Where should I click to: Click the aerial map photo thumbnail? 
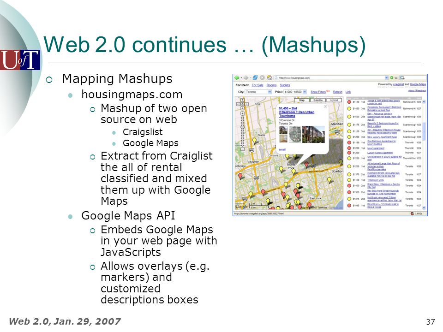(x=295, y=134)
